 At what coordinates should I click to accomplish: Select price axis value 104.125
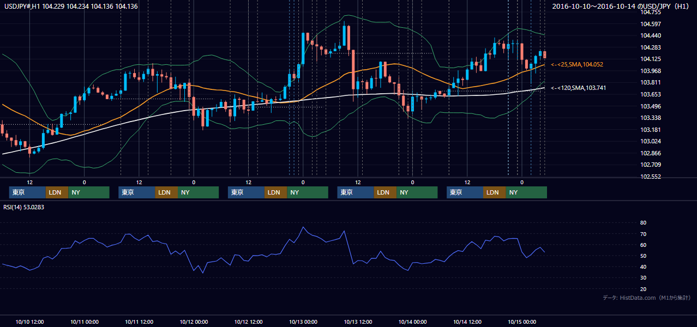[x=651, y=59]
